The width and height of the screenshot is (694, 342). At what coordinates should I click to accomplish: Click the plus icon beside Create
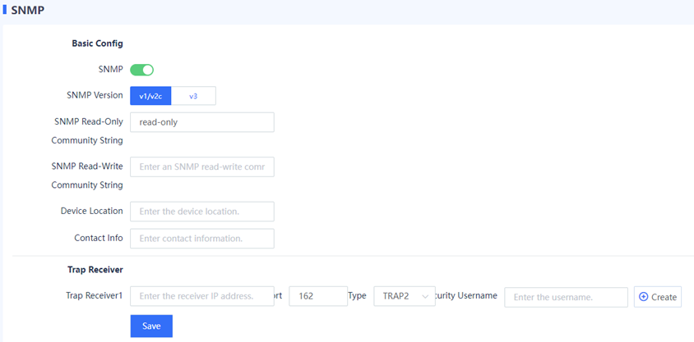click(x=644, y=297)
